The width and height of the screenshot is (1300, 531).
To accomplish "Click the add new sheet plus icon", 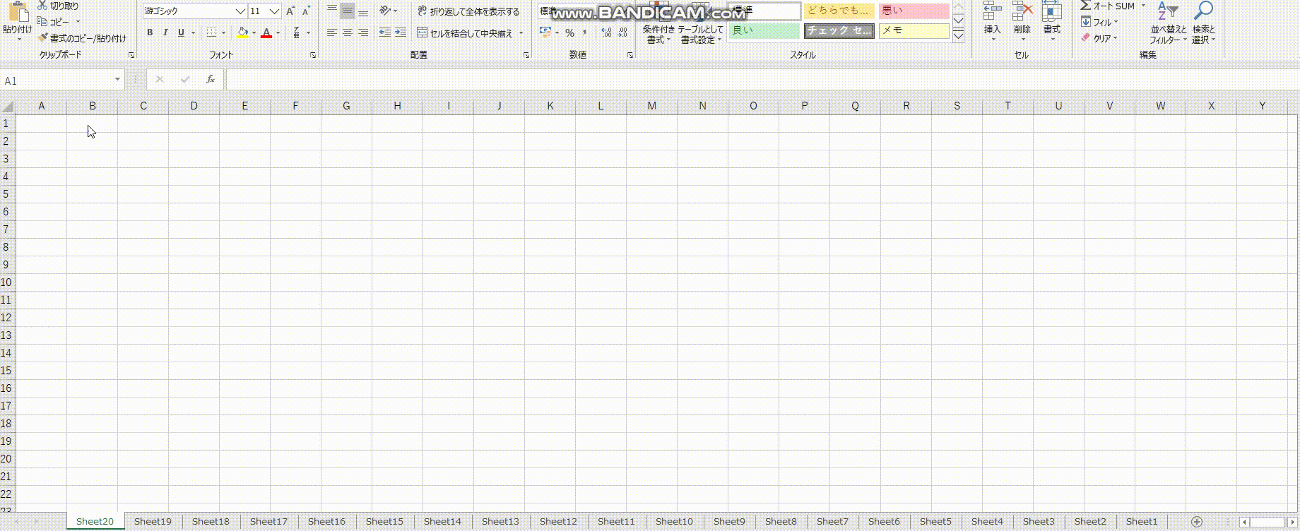I will [1197, 522].
